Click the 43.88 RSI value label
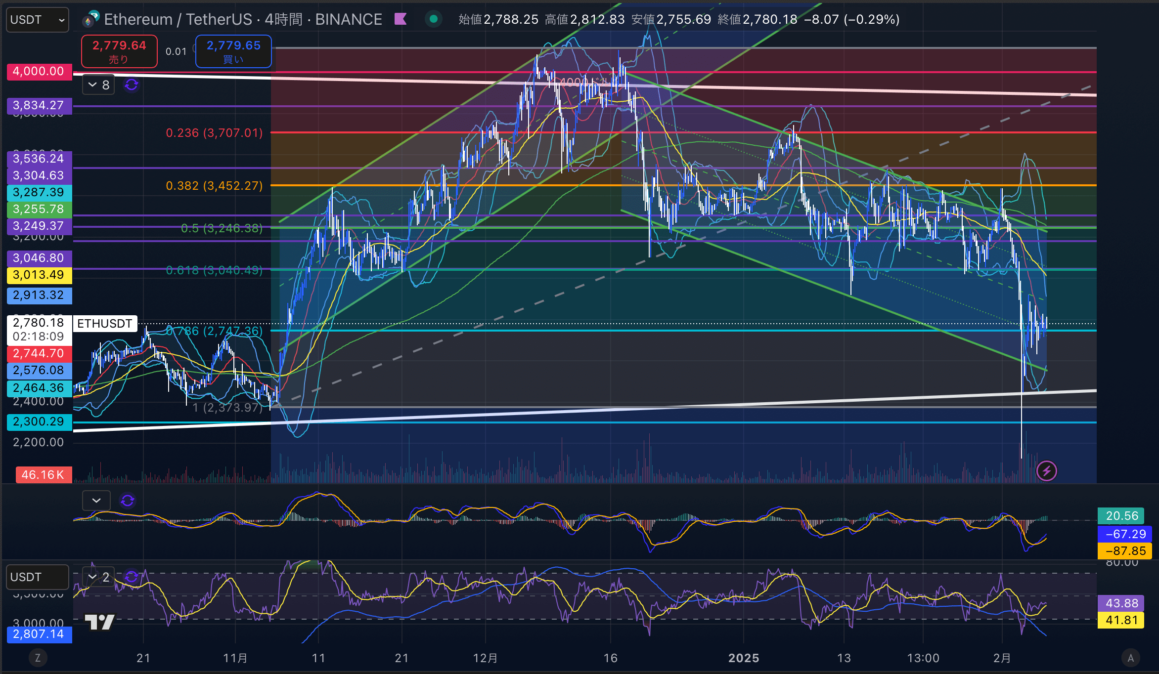The image size is (1159, 674). 1121,603
